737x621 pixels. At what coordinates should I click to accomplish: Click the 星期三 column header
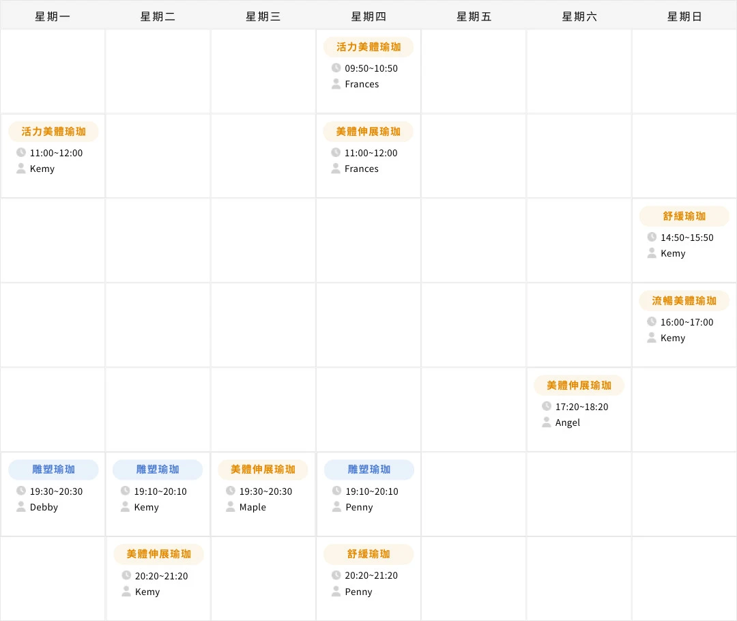coord(263,16)
